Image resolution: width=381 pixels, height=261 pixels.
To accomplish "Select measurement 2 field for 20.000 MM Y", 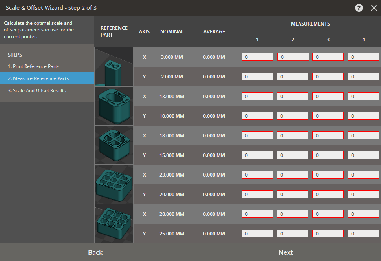I will [x=293, y=195].
